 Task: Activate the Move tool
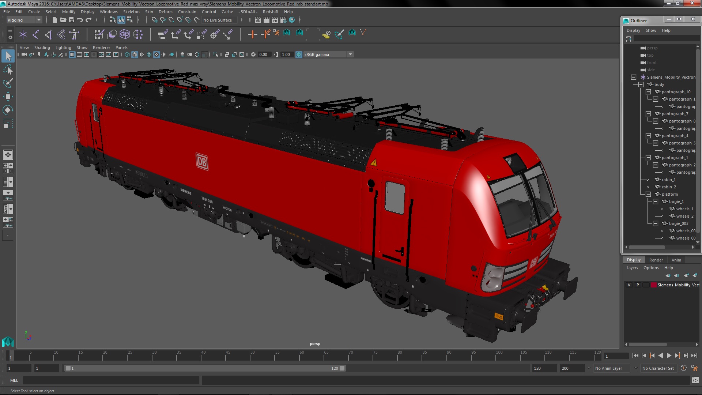pyautogui.click(x=8, y=97)
